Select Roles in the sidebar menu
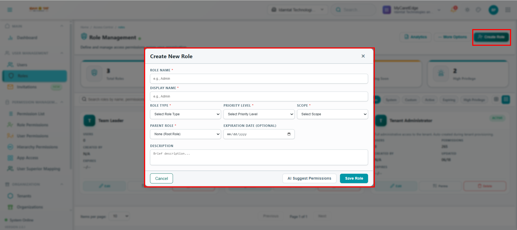The width and height of the screenshot is (517, 230). click(x=35, y=76)
